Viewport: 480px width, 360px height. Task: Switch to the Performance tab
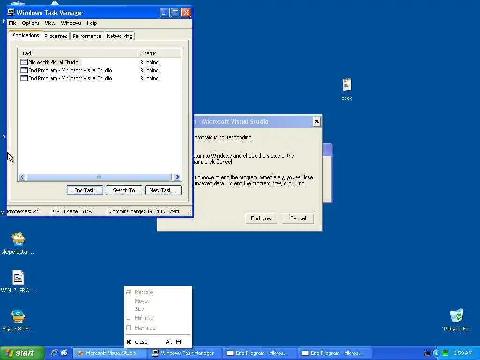87,36
